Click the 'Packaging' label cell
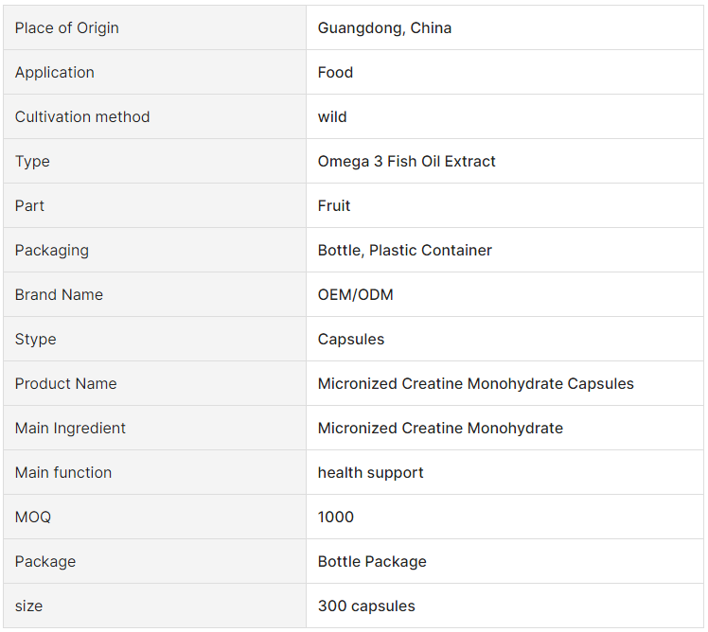 (154, 250)
